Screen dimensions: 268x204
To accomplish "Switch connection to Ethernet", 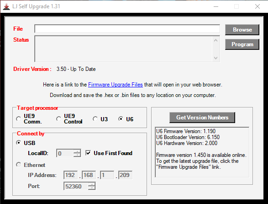I will [x=18, y=165].
